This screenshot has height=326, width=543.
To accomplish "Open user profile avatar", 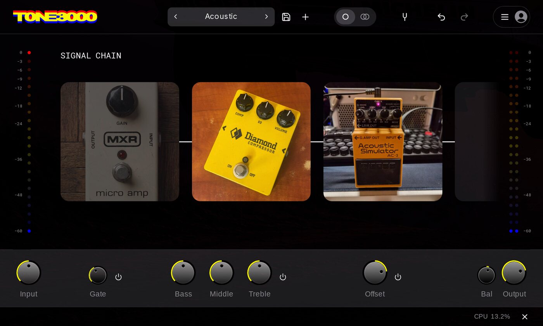I will point(521,17).
